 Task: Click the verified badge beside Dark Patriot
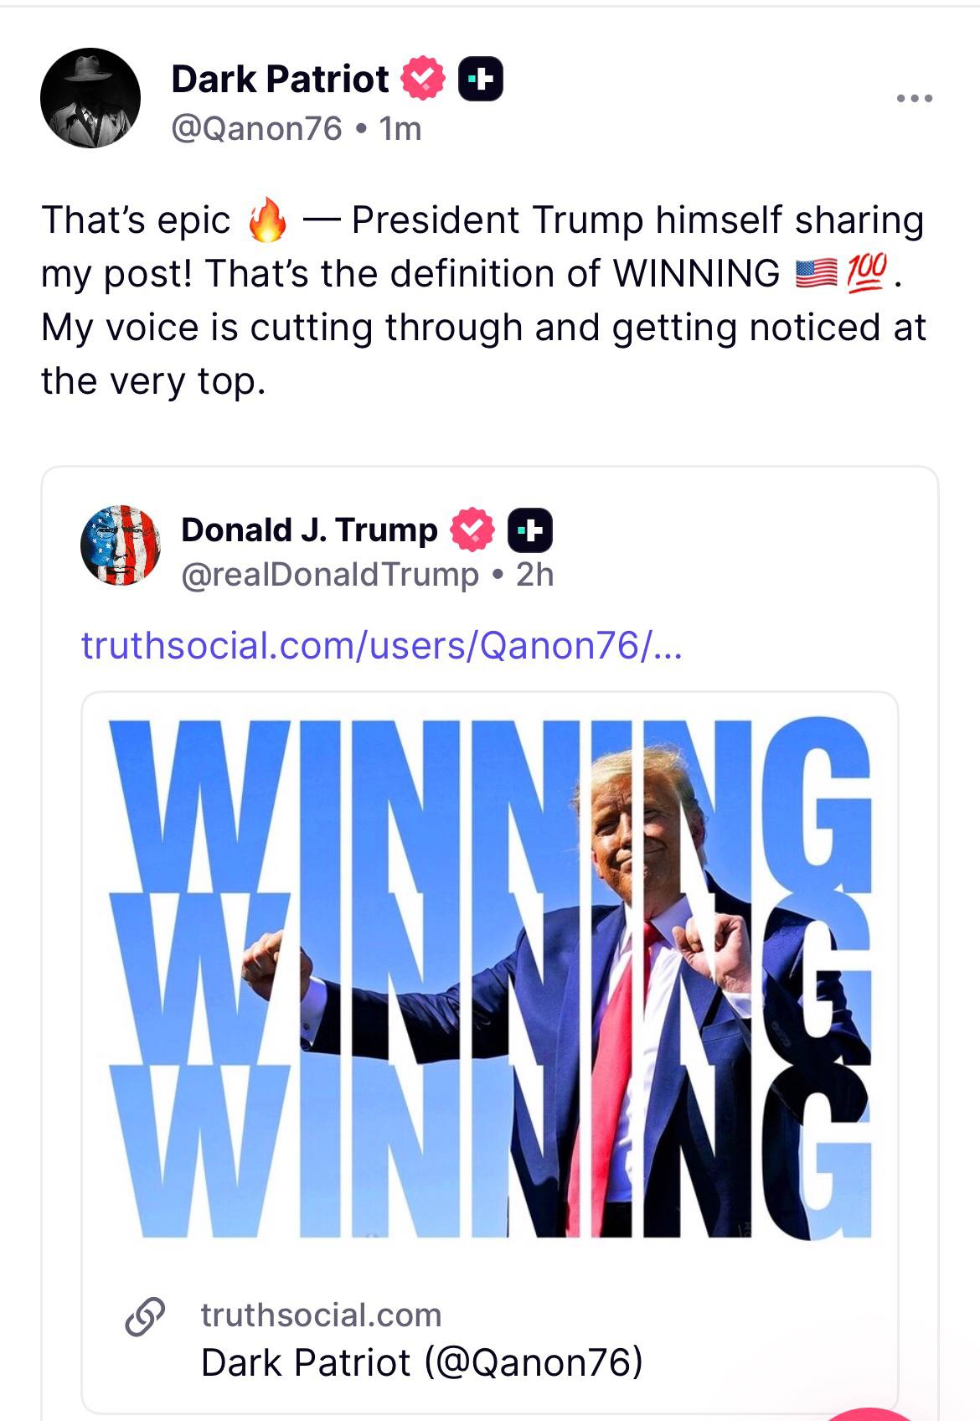point(424,79)
